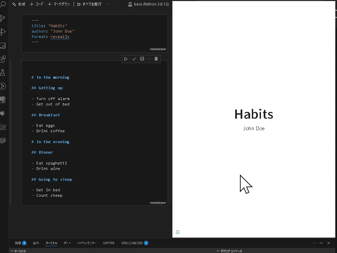The width and height of the screenshot is (337, 253).
Task: Open notebook toolbar overflow ellipsis
Action: click(108, 4)
